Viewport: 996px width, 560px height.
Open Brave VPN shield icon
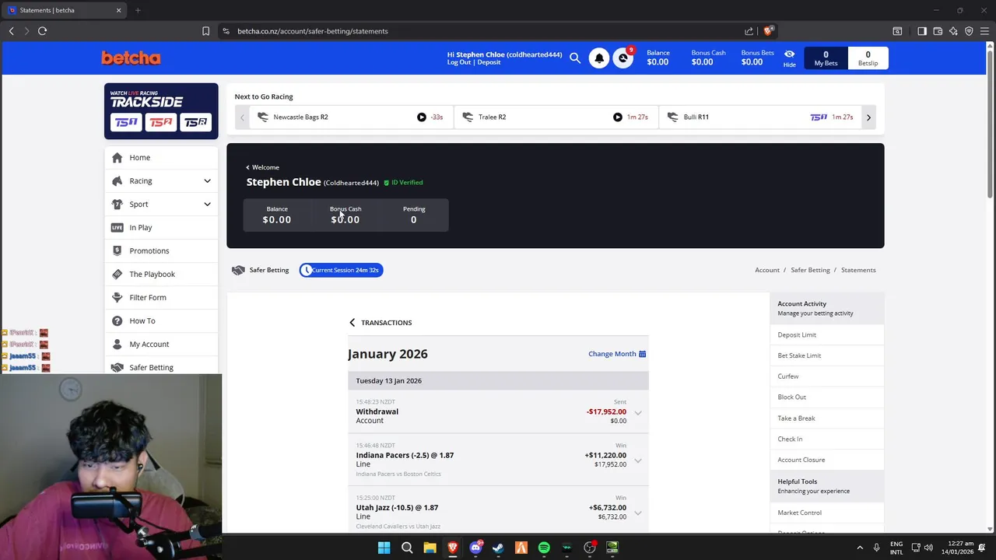tap(969, 31)
